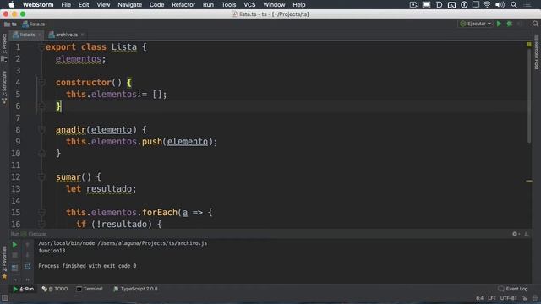This screenshot has height=304, width=541.
Task: Open the Event Log
Action: 513,289
